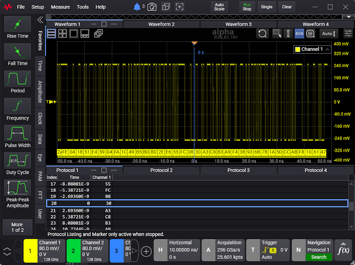The height and width of the screenshot is (265, 355).
Task: Select the stacked waveform layout icon
Action: click(x=51, y=34)
